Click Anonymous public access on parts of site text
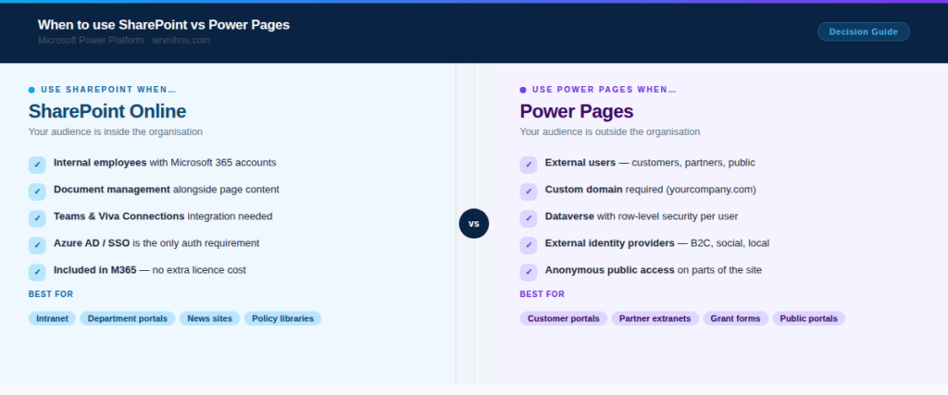This screenshot has height=395, width=948. point(654,270)
